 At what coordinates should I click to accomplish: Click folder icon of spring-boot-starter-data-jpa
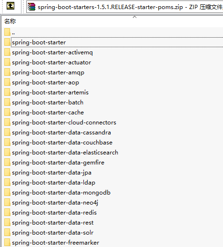click(x=7, y=172)
